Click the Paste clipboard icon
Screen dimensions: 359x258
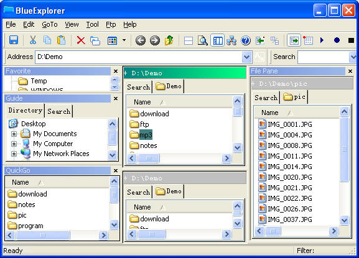pos(61,40)
